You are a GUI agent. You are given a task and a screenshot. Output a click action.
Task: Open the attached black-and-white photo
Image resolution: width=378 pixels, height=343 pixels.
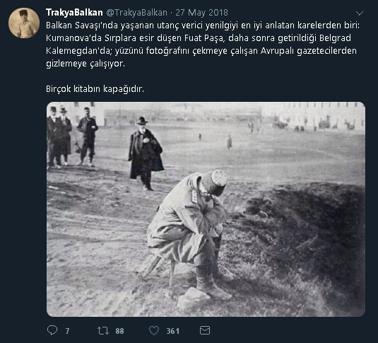click(206, 209)
